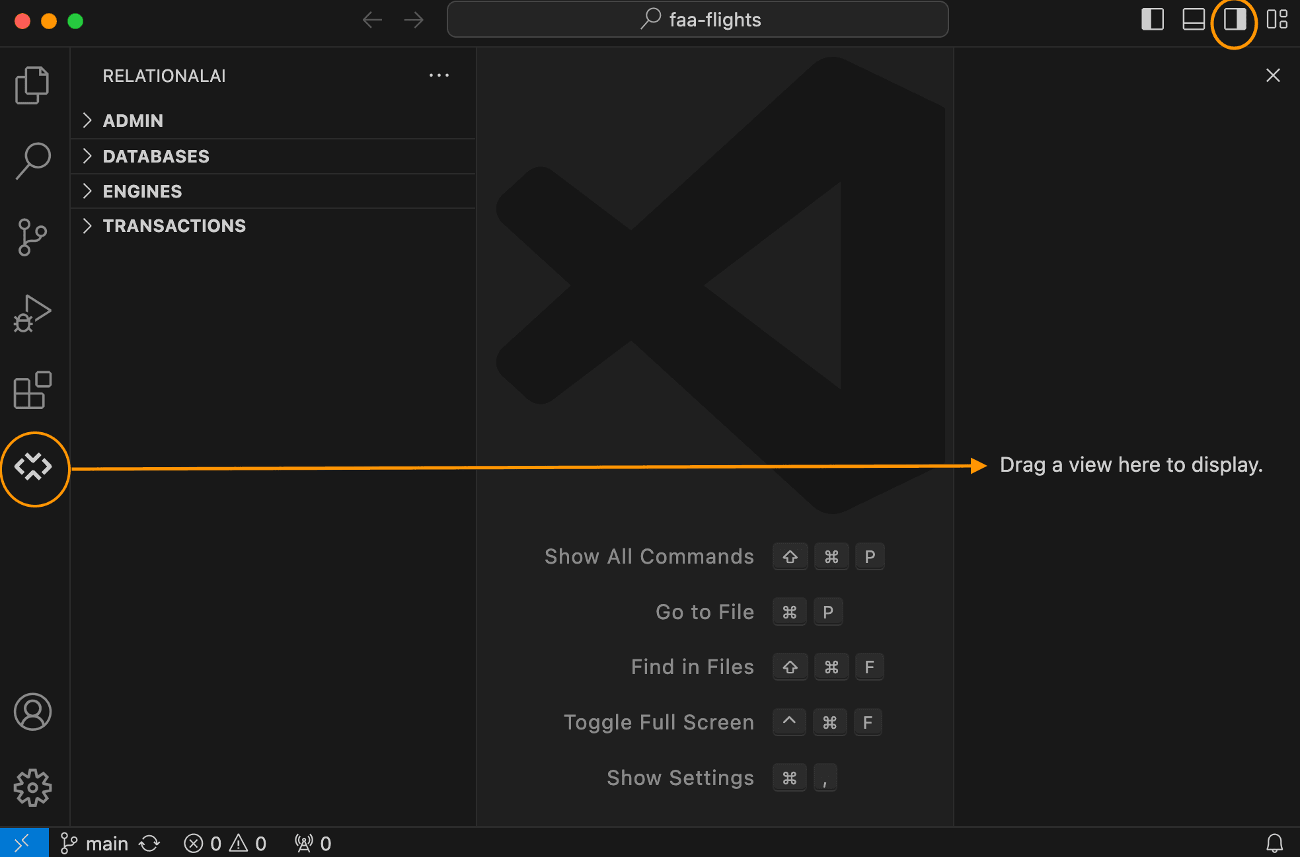The height and width of the screenshot is (857, 1300).
Task: Open the Source Control view
Action: click(32, 237)
